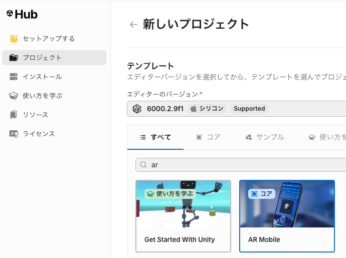Viewport: 346px width, 258px height.
Task: Click the core atom icon on コア tab
Action: click(x=199, y=137)
